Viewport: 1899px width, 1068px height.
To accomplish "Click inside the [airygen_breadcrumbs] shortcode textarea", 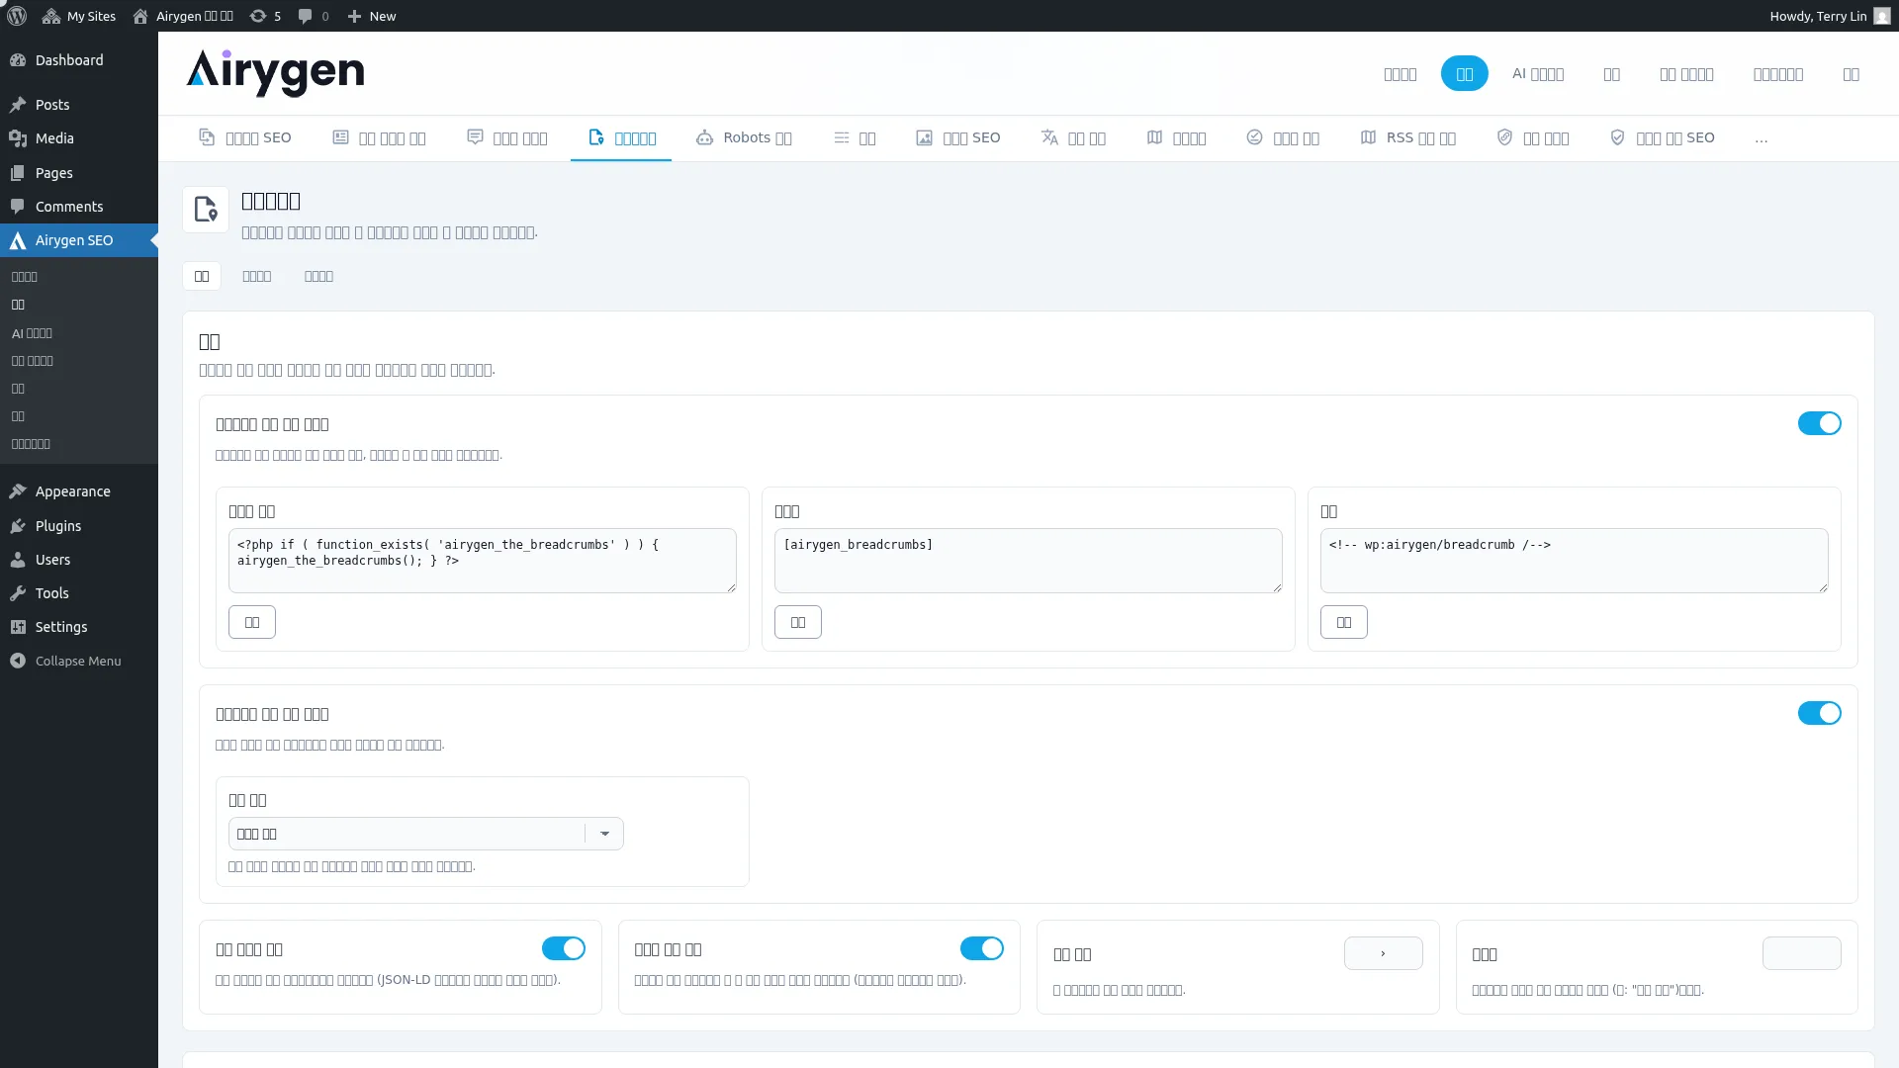I will pyautogui.click(x=1029, y=561).
